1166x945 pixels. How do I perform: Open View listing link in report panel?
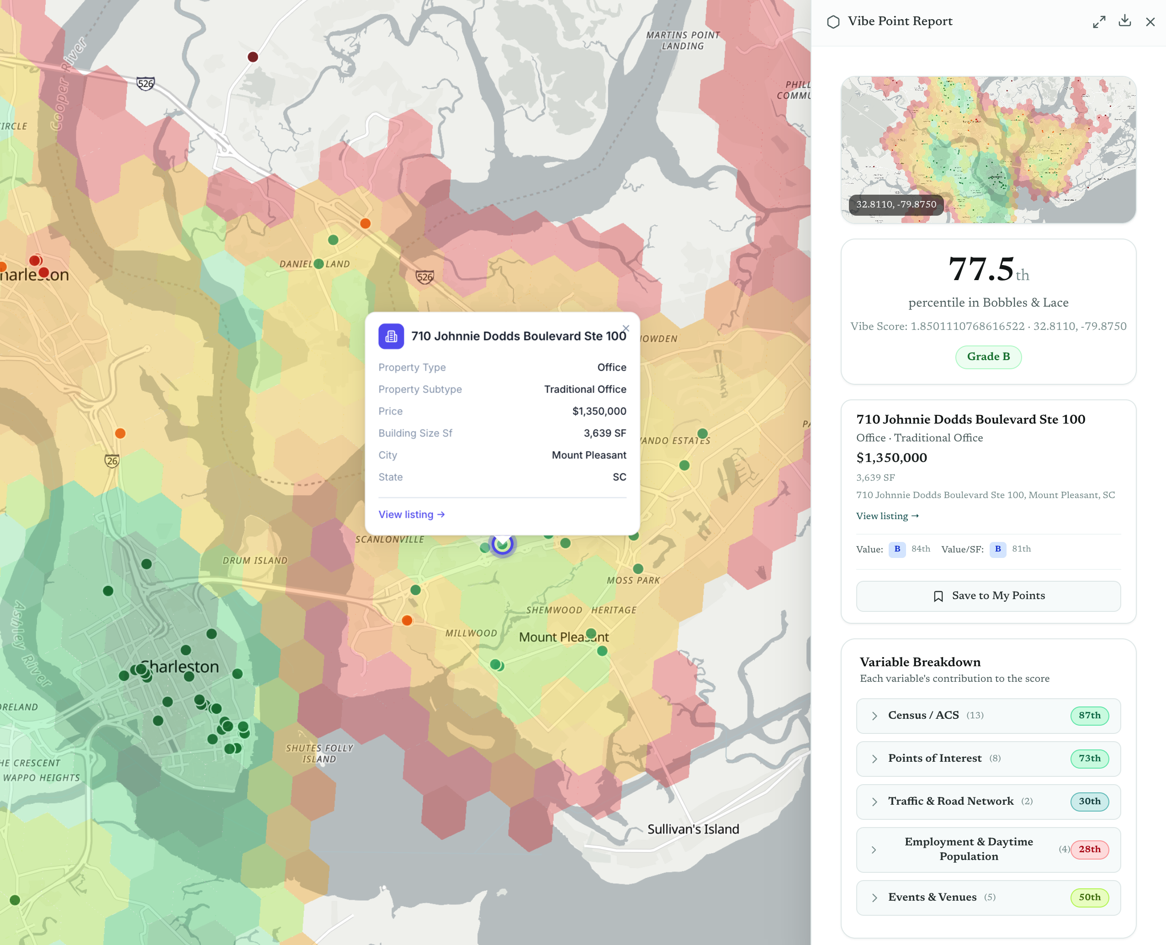coord(887,516)
